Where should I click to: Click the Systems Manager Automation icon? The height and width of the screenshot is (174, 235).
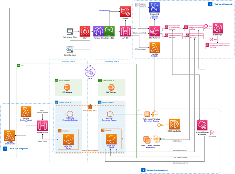202,125
